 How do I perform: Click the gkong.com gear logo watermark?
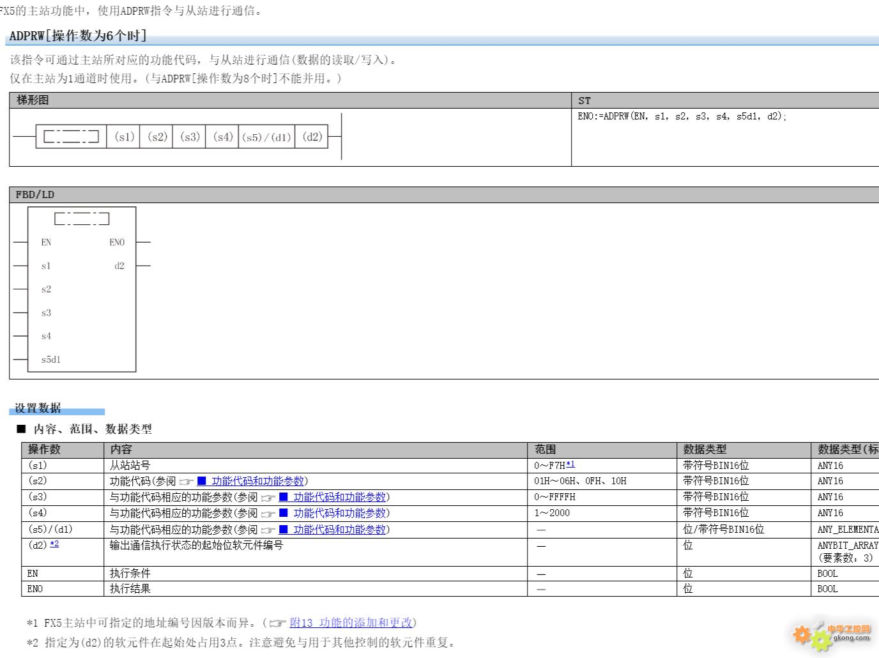(x=831, y=633)
